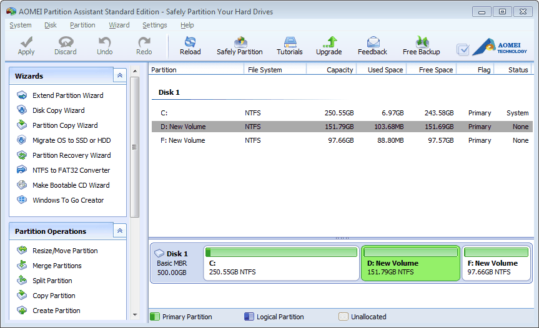The width and height of the screenshot is (539, 328).
Task: Sort by the Partition column header
Action: pos(196,70)
